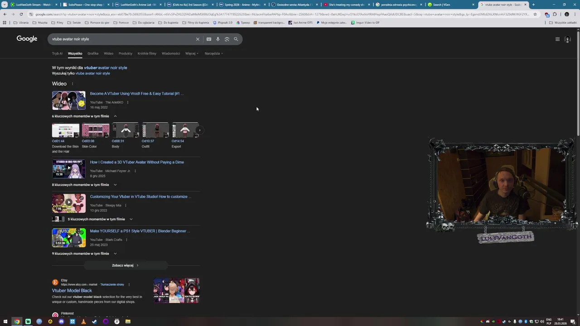Open Chrome apps shortcut in bookmarks bar

click(5, 23)
